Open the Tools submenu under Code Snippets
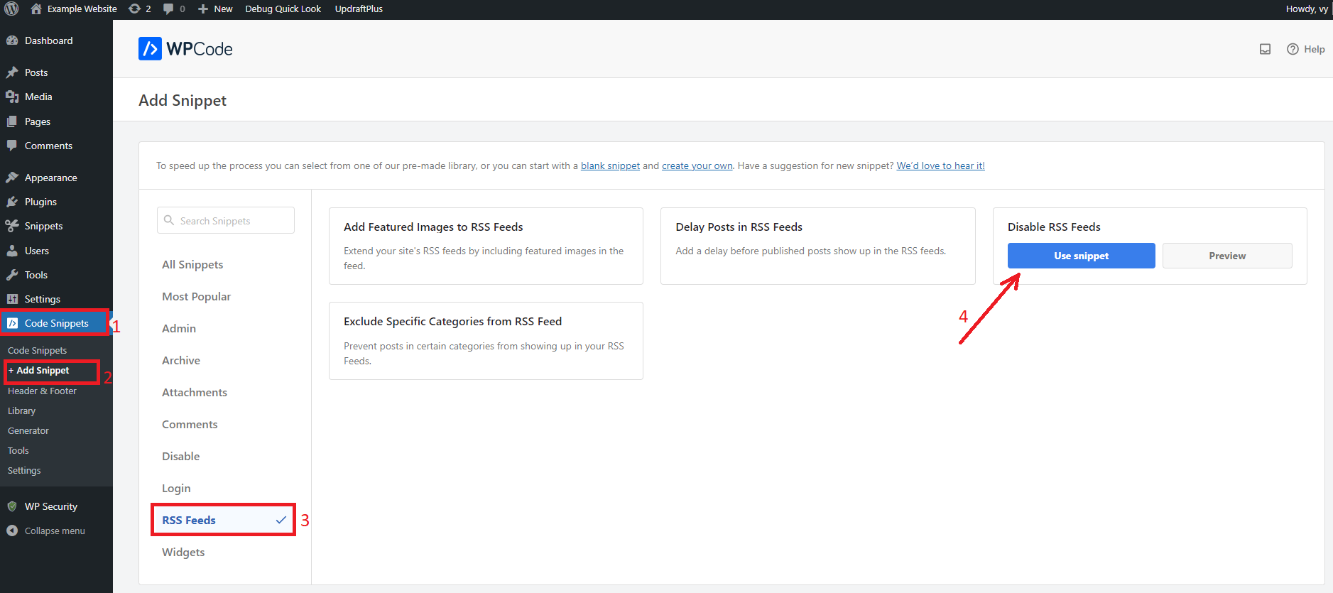This screenshot has width=1333, height=593. pyautogui.click(x=18, y=450)
